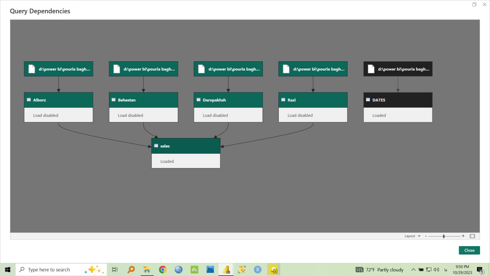This screenshot has width=490, height=276.
Task: Click the zoom out minus icon
Action: tap(426, 236)
